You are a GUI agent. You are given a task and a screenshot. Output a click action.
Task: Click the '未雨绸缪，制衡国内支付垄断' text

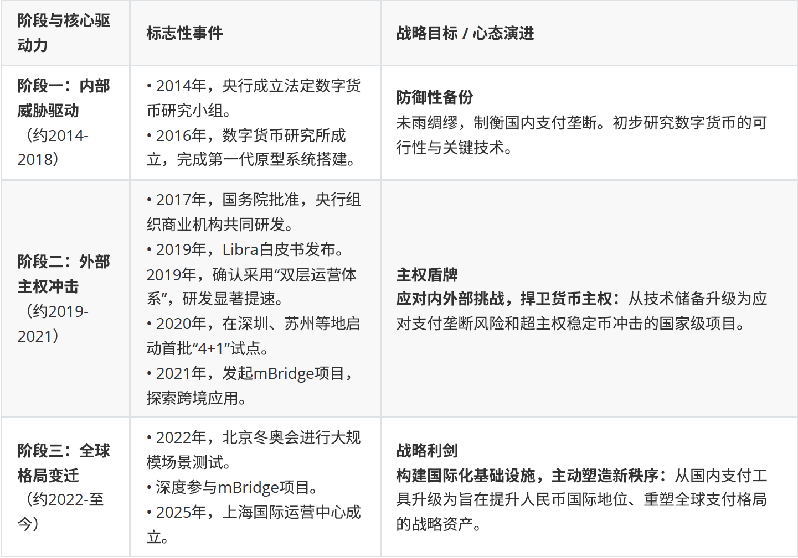497,123
